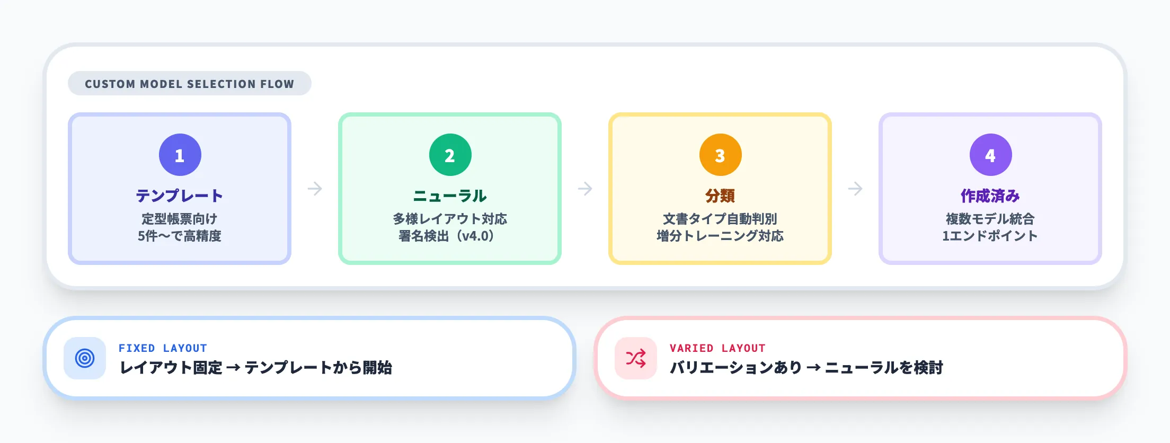This screenshot has width=1170, height=443.
Task: Click the green number 2 circle
Action: pyautogui.click(x=450, y=155)
